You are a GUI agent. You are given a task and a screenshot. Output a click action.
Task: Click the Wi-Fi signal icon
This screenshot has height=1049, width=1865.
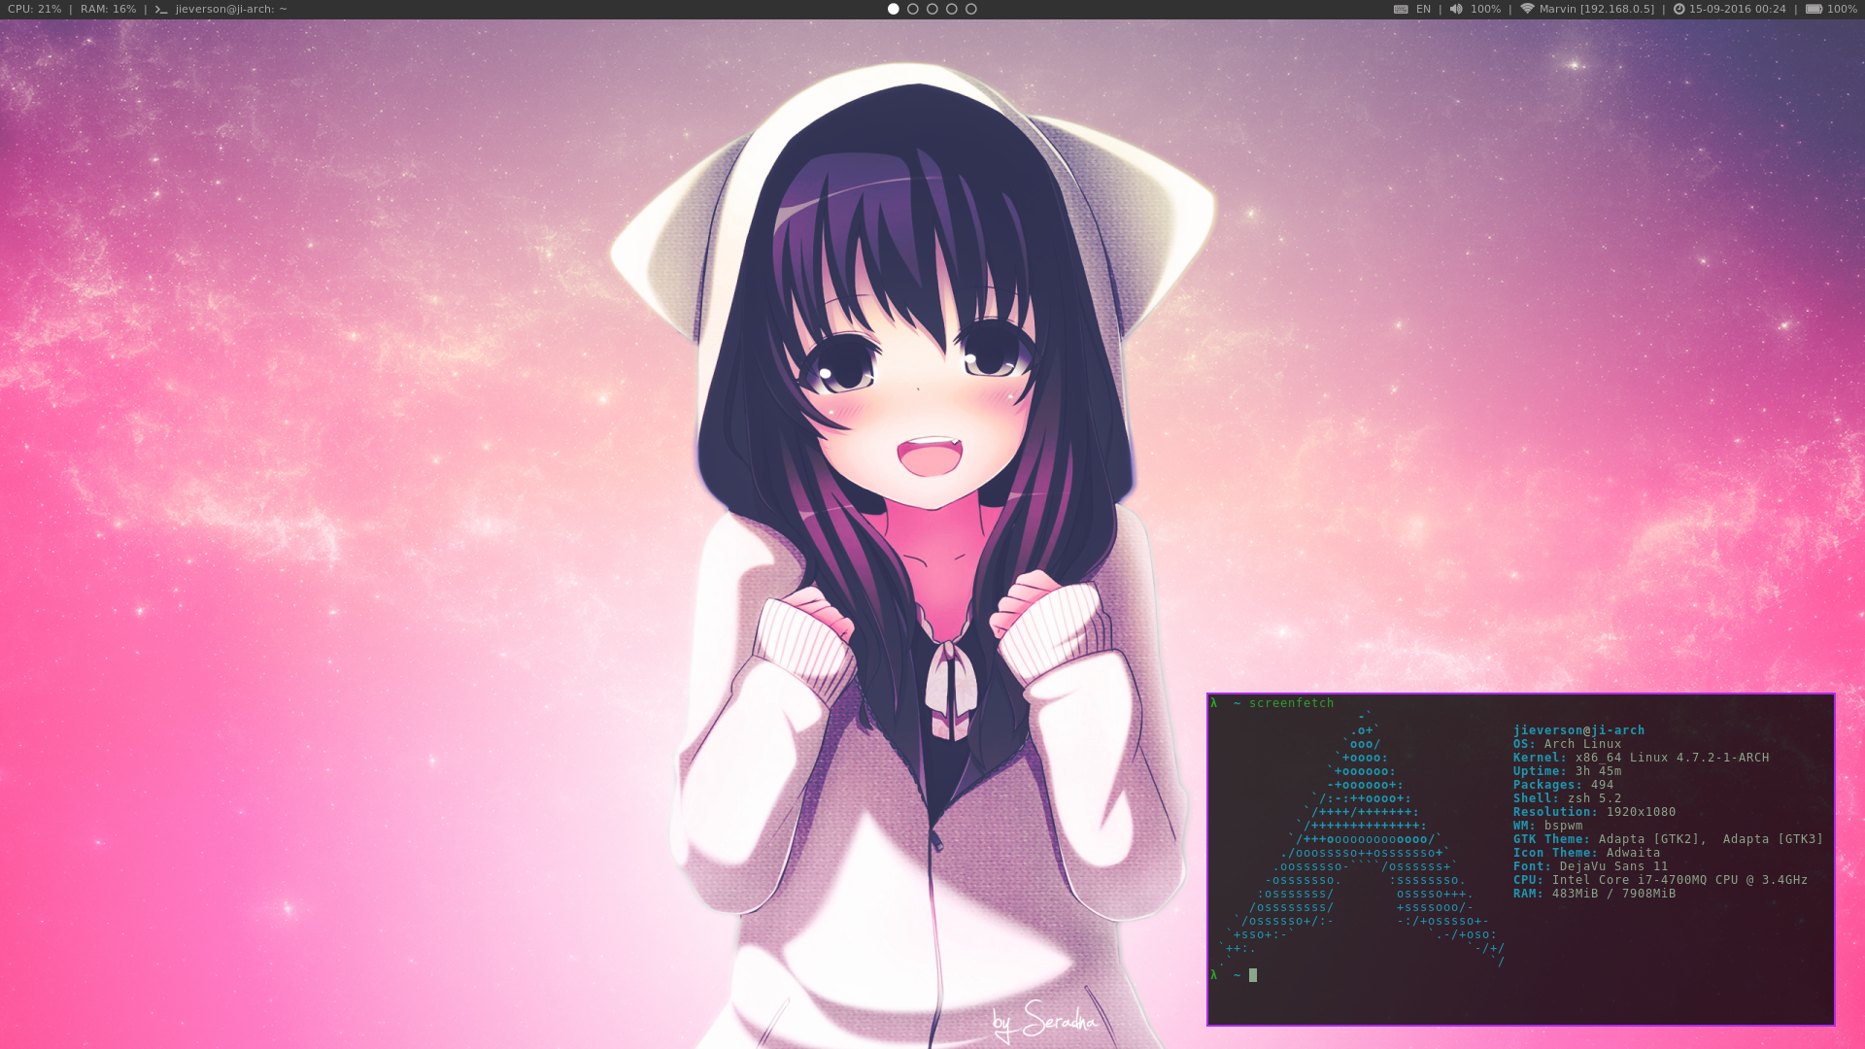1527,9
